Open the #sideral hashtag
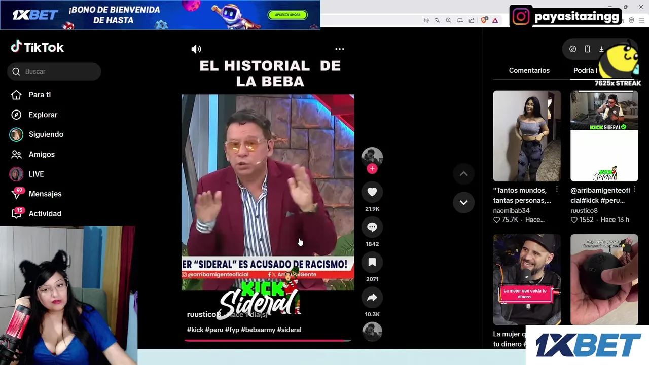This screenshot has width=649, height=365. coord(289,330)
